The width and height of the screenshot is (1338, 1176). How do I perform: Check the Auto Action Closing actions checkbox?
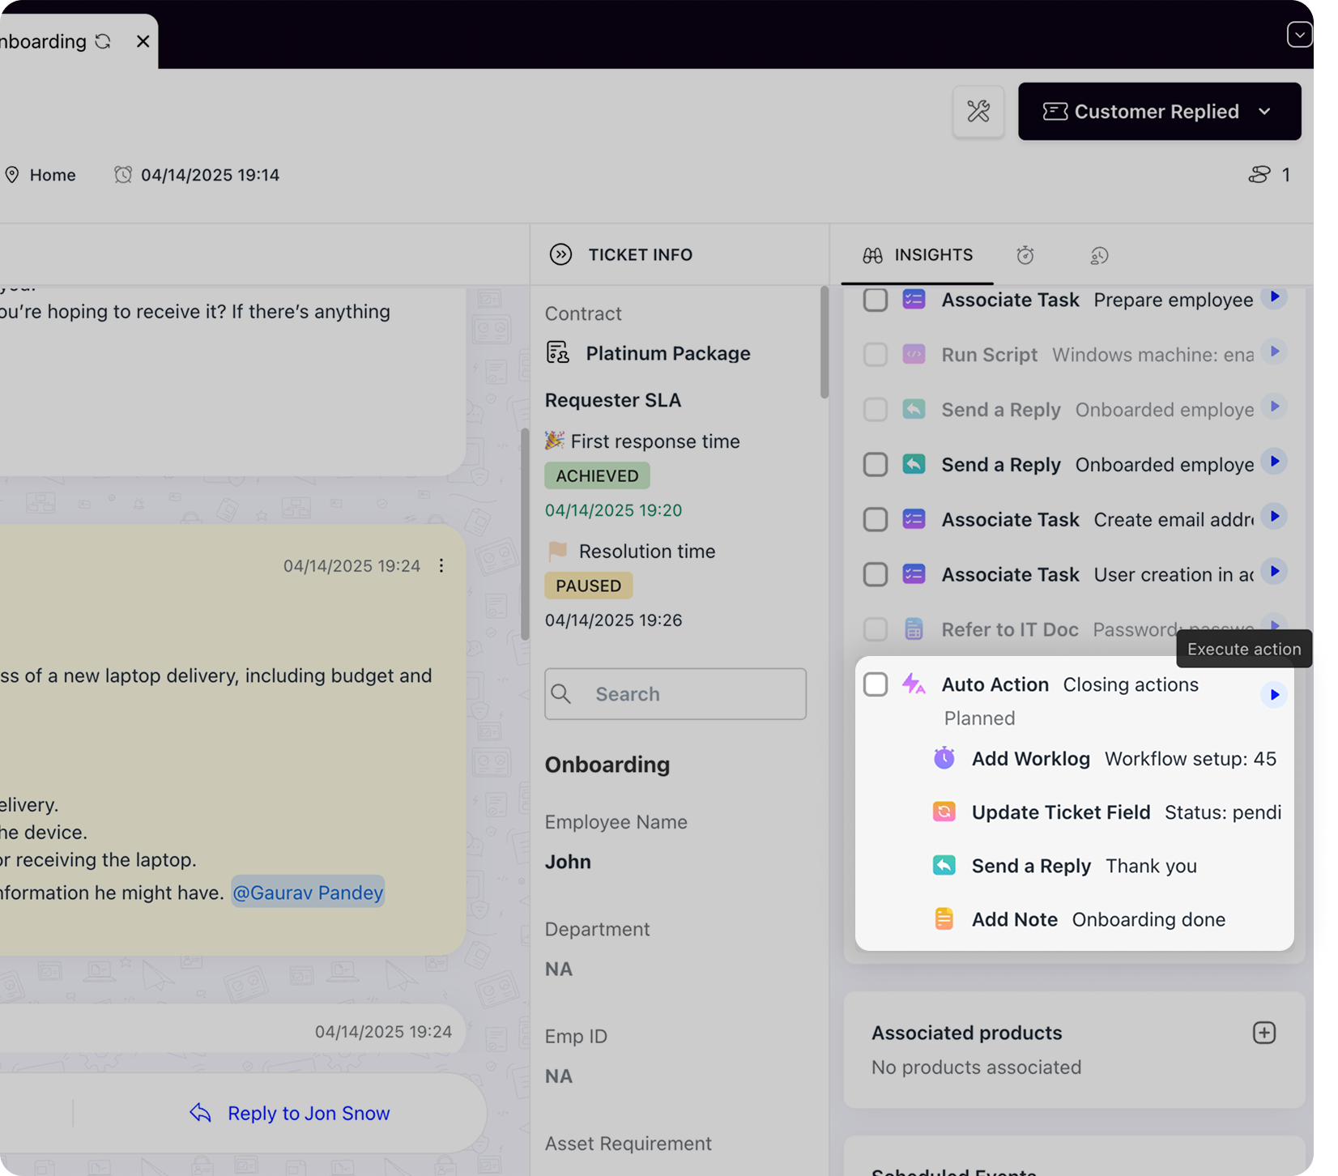coord(876,684)
